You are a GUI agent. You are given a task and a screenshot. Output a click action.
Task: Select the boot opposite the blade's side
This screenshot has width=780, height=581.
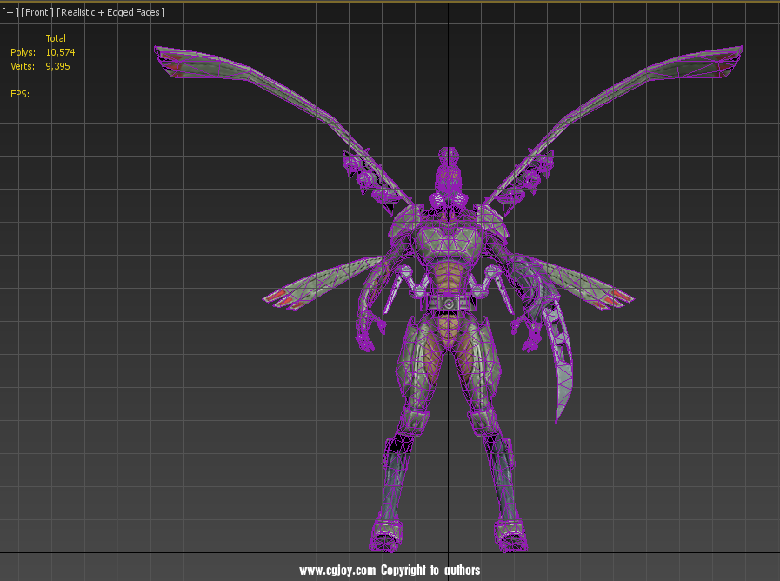click(x=386, y=534)
